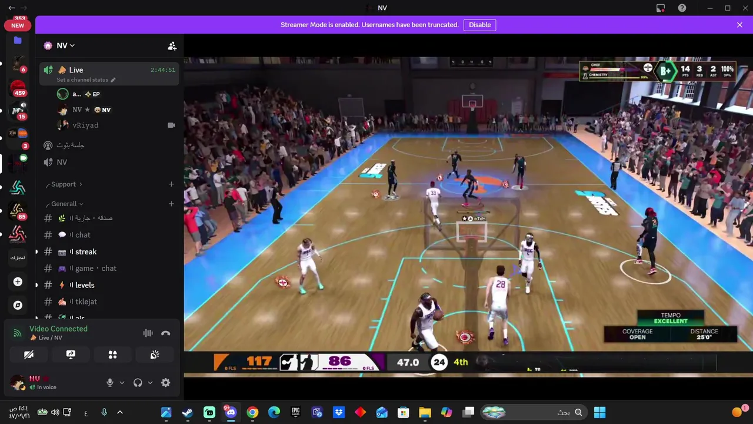Viewport: 753px width, 424px height.
Task: Click the Add a Server plus button
Action: [x=18, y=282]
